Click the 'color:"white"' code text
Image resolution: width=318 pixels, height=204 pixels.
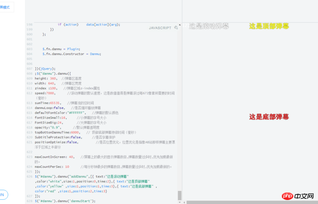pos(49,181)
